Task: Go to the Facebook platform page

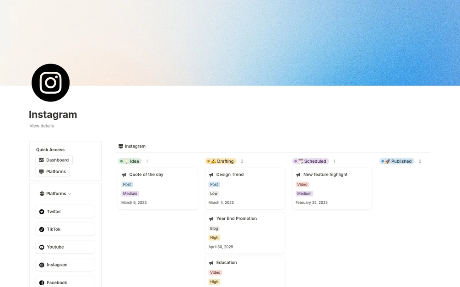Action: coord(65,282)
